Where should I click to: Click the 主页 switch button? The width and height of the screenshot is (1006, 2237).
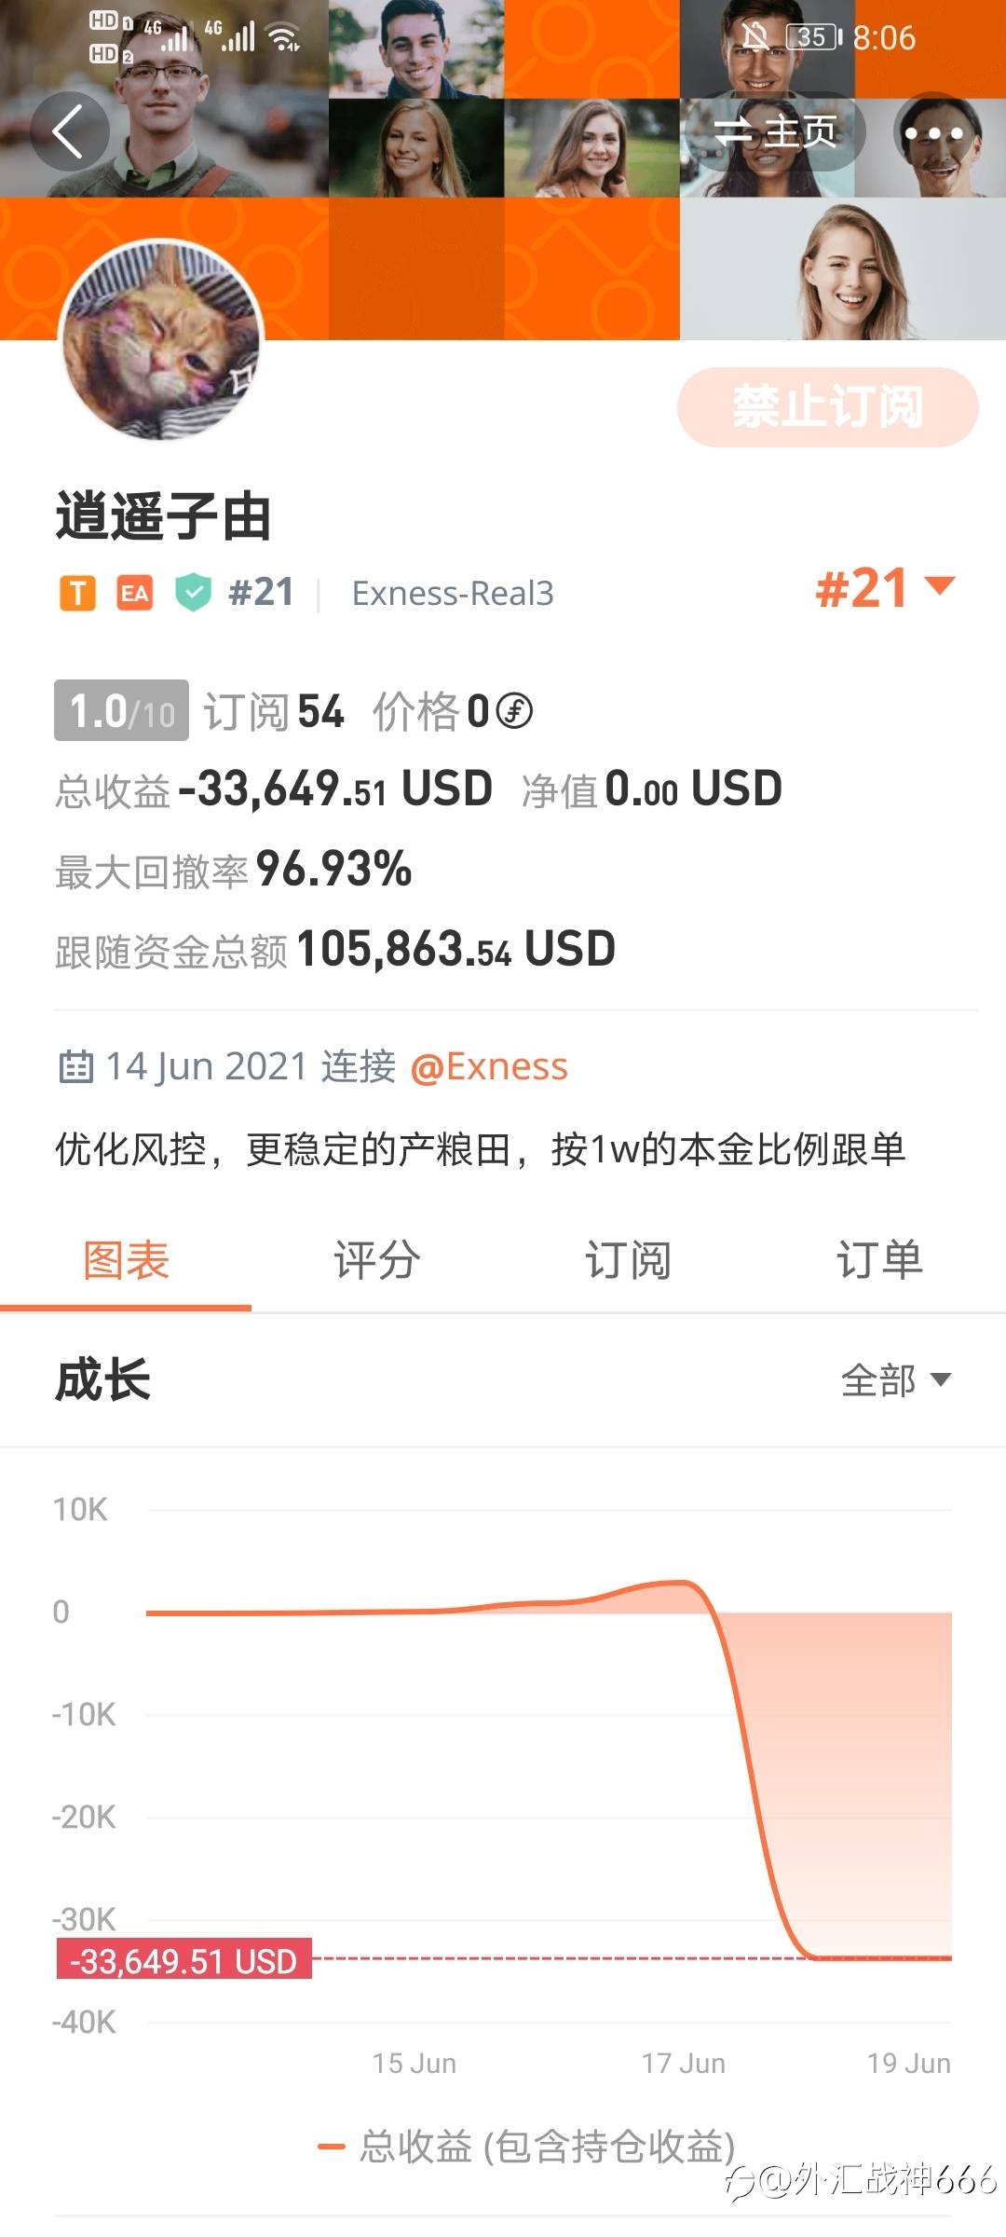click(774, 131)
